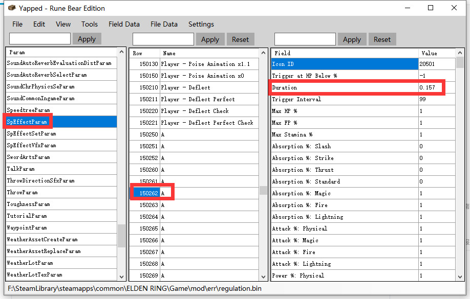Select SpEffectVfxParam in the Param list
Viewport: 470px width, 299px height.
point(61,145)
